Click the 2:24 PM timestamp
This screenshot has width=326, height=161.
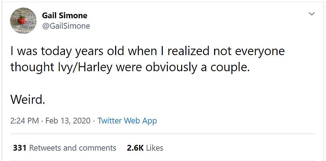click(x=24, y=121)
